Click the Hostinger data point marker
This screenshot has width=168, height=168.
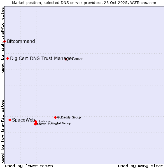[36, 121]
